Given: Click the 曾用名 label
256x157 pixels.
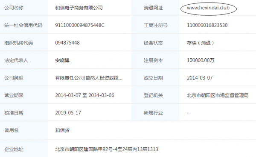Looking at the screenshot, I should click(12, 131).
